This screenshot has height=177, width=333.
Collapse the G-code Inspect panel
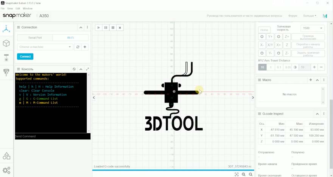pos(317,114)
